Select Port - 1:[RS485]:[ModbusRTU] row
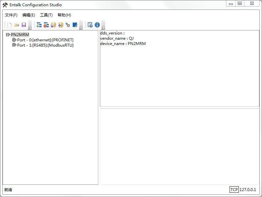 [x=46, y=45]
